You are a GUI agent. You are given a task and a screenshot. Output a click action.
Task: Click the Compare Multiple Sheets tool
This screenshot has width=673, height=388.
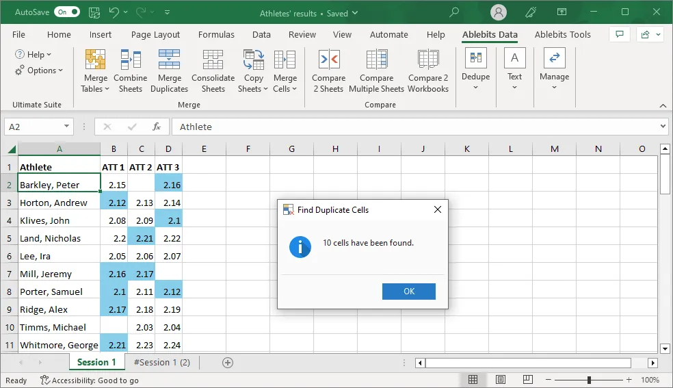tap(376, 70)
